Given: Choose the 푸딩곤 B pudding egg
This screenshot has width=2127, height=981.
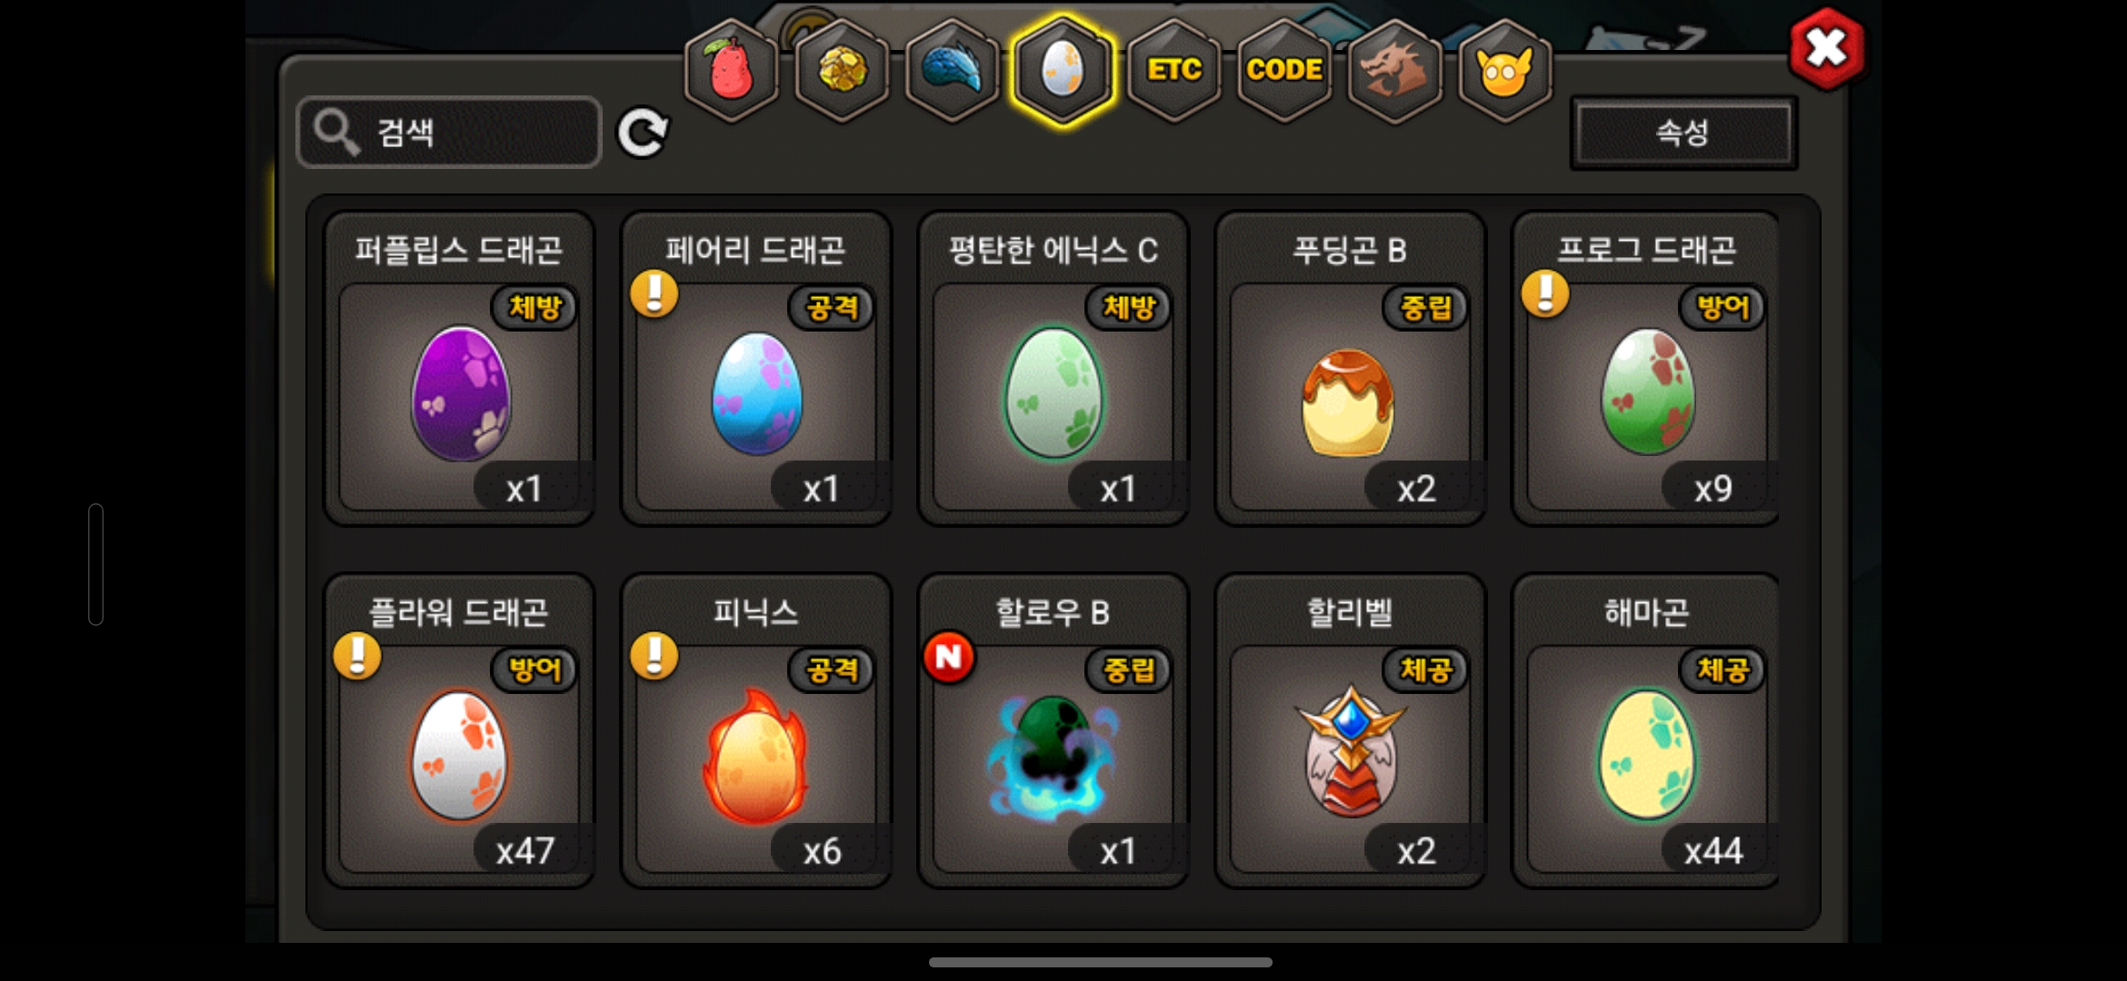Looking at the screenshot, I should (x=1350, y=369).
